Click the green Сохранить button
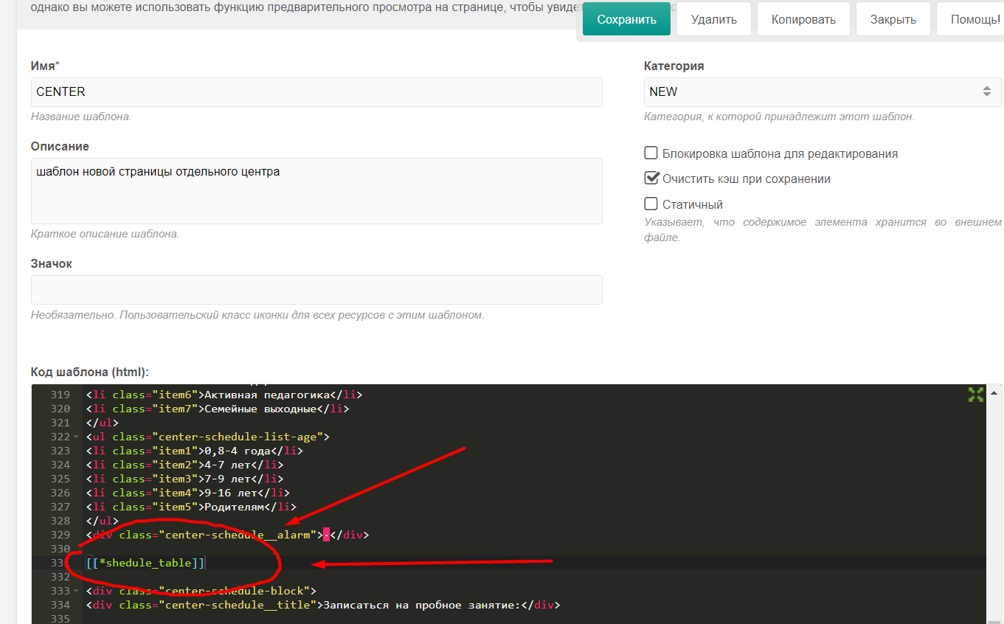 (x=626, y=19)
